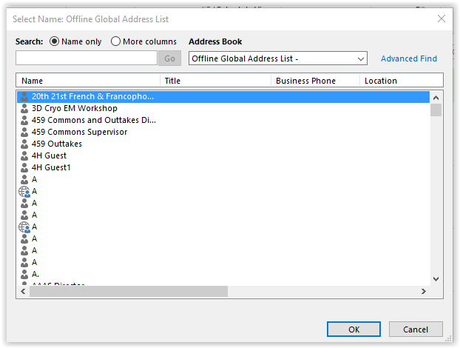The height and width of the screenshot is (348, 460).
Task: Click the Business Phone column header
Action: [315, 81]
